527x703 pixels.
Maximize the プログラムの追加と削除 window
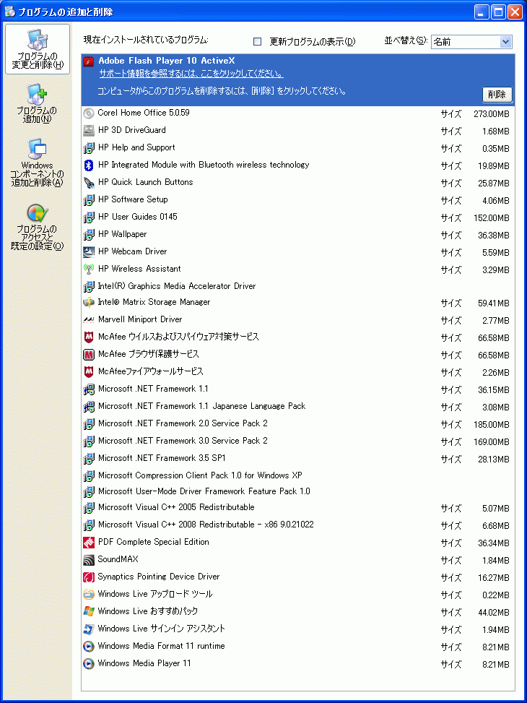click(x=498, y=12)
